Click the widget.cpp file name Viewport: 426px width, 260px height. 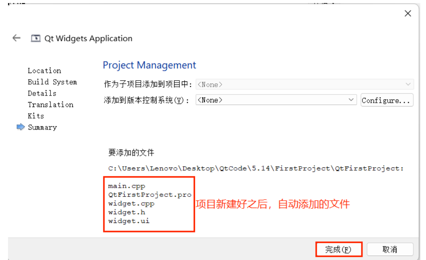pos(131,203)
